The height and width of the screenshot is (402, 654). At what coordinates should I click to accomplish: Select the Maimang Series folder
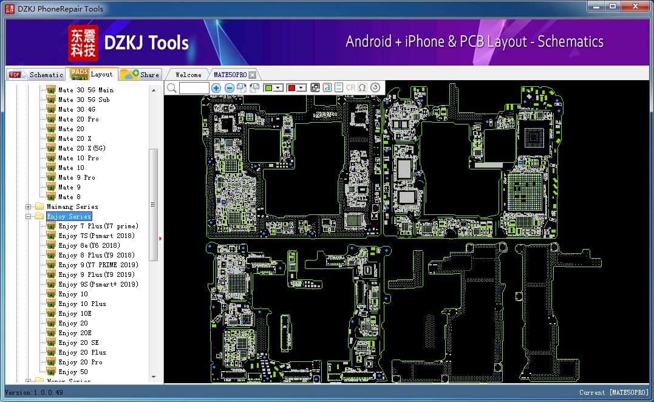(72, 207)
